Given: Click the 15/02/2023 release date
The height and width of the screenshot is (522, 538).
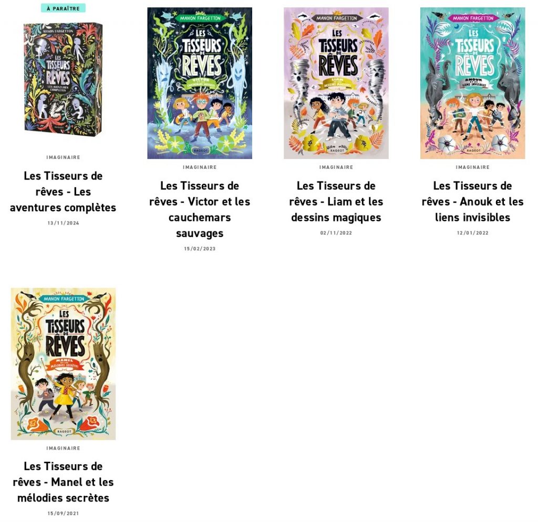Looking at the screenshot, I should (x=200, y=249).
